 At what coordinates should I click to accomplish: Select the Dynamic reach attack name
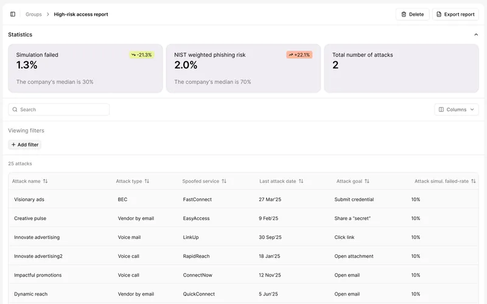(x=31, y=294)
